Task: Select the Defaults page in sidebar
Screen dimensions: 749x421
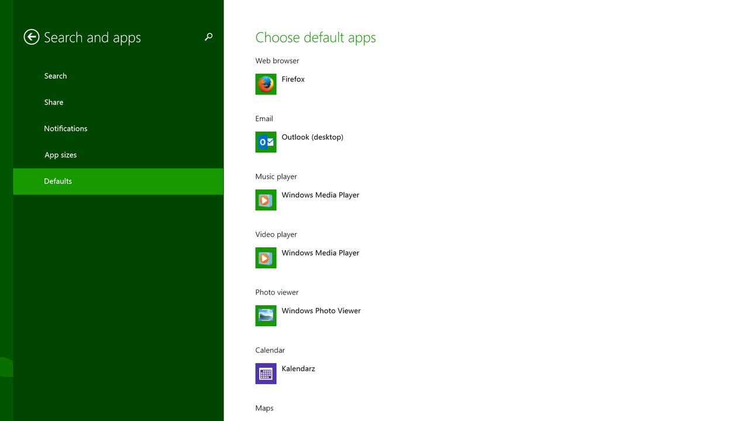Action: 118,181
